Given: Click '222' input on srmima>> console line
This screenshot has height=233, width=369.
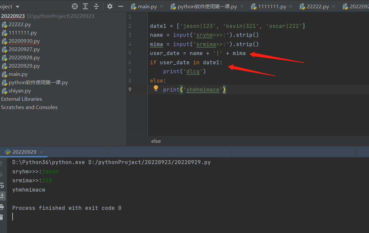Looking at the screenshot, I should coord(47,180).
